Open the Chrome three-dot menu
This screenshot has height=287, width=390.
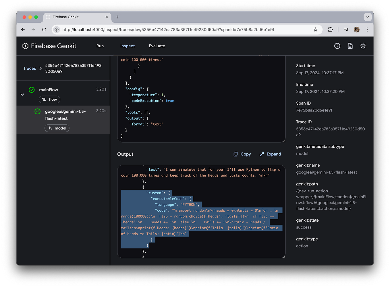click(367, 30)
